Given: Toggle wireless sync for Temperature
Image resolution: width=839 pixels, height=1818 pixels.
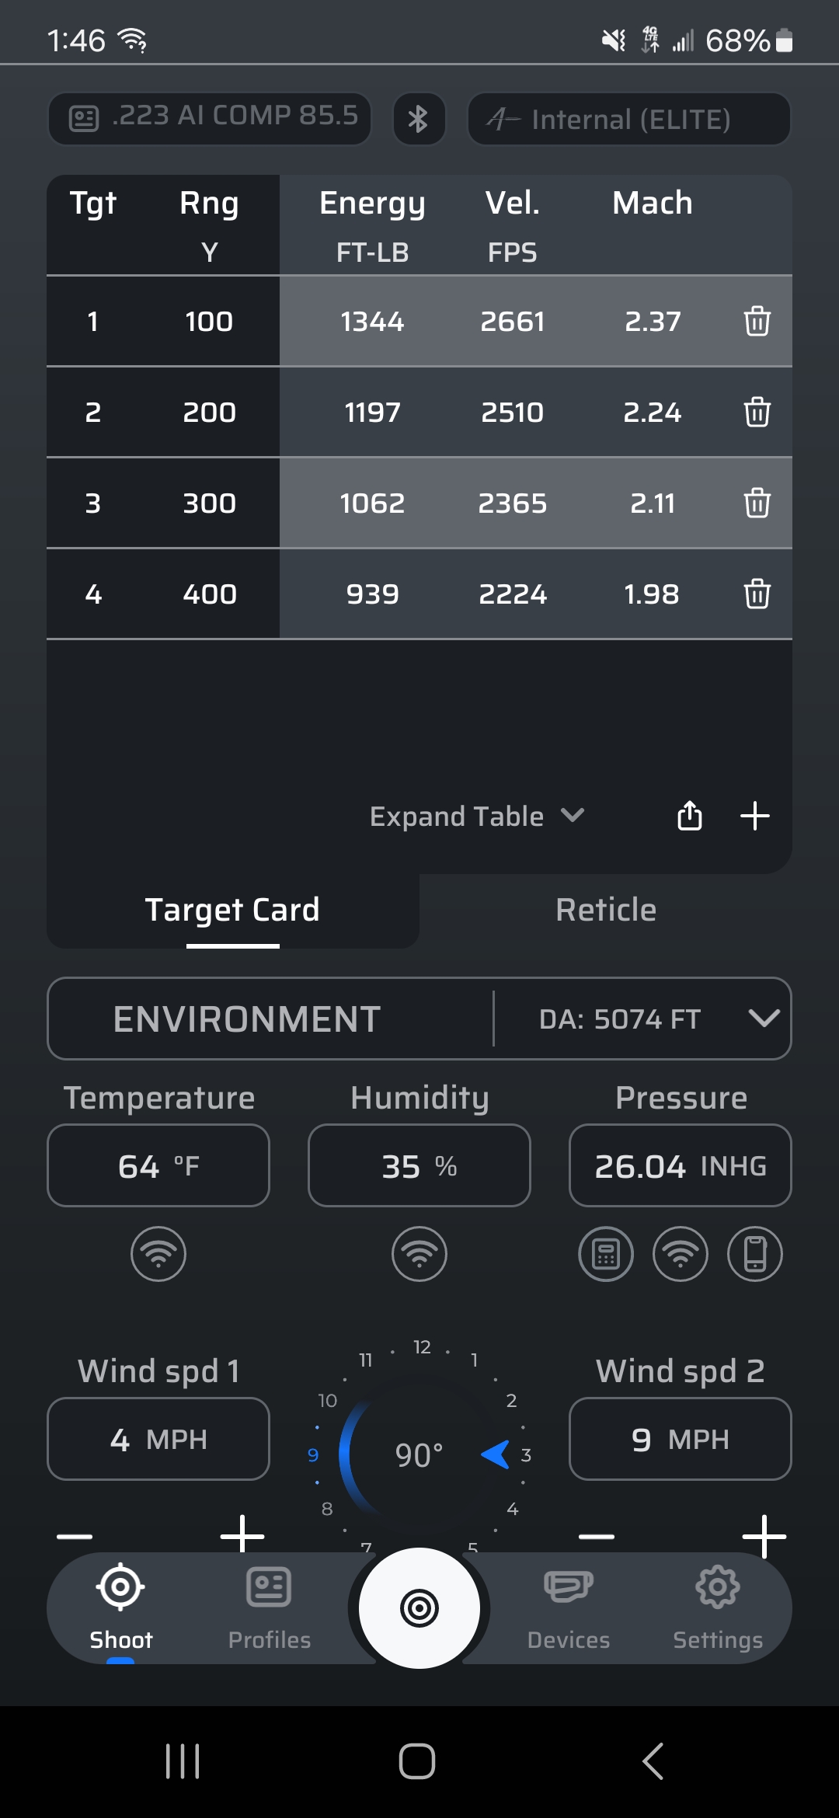Looking at the screenshot, I should (158, 1254).
